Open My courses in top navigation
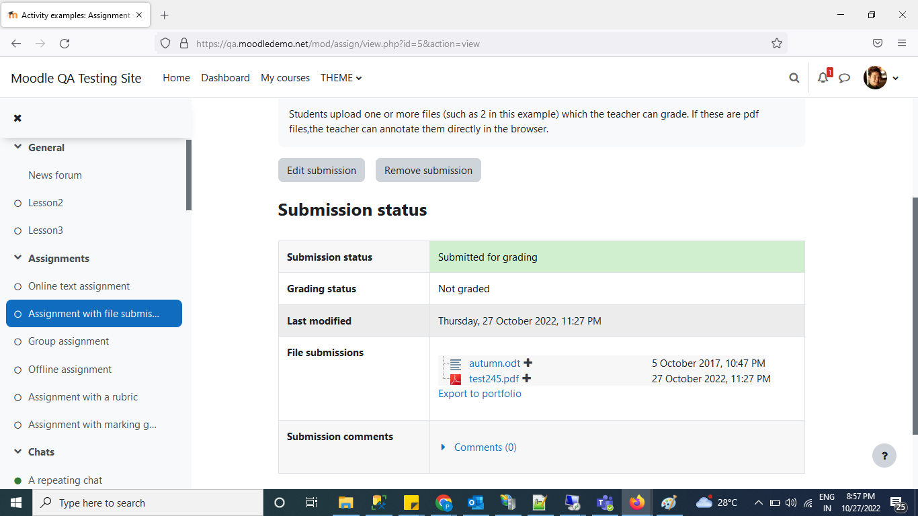 [285, 78]
